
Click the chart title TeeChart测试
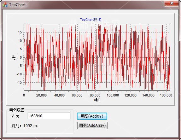[x=90, y=20]
